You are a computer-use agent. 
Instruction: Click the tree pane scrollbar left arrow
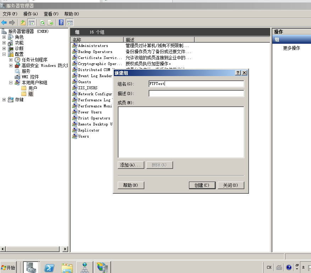click(3, 249)
